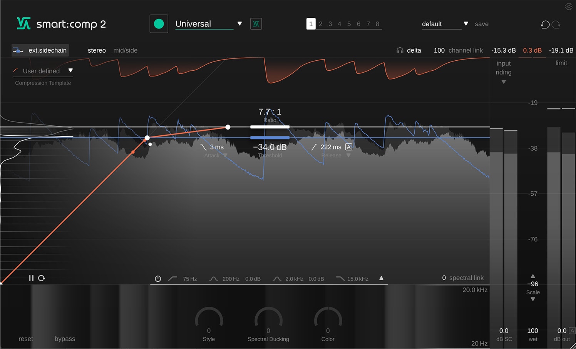Open settings gear icon

(569, 7)
